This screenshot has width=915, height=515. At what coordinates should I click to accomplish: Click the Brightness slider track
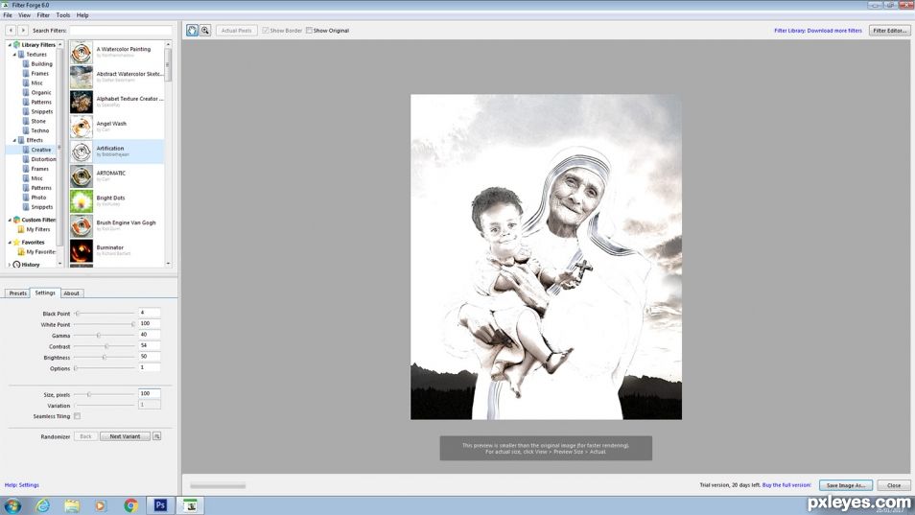105,358
